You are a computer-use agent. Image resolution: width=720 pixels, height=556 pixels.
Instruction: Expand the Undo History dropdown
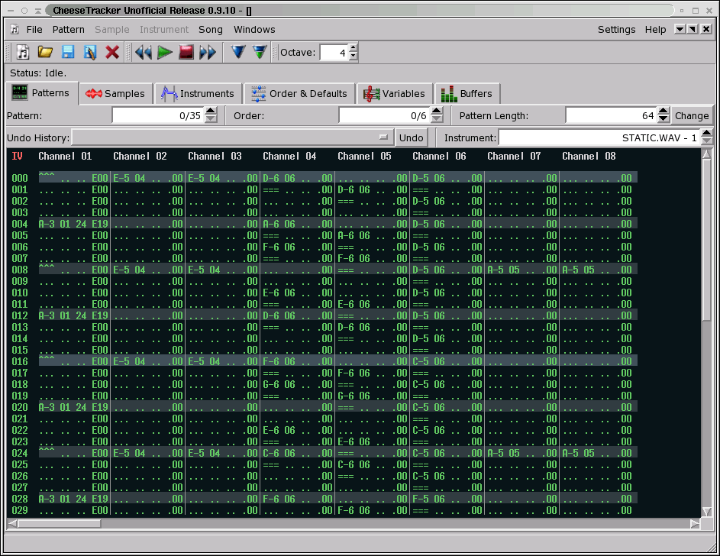pyautogui.click(x=383, y=138)
